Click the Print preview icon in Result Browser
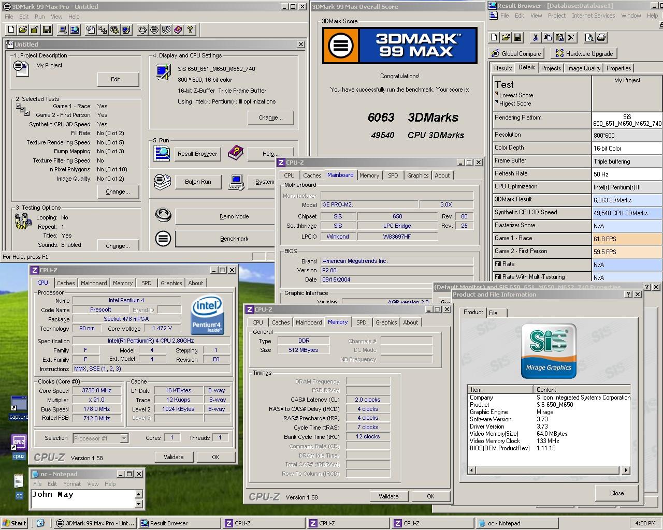This screenshot has width=663, height=530. [589, 37]
